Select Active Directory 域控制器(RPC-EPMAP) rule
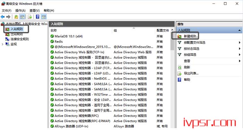 (82, 121)
